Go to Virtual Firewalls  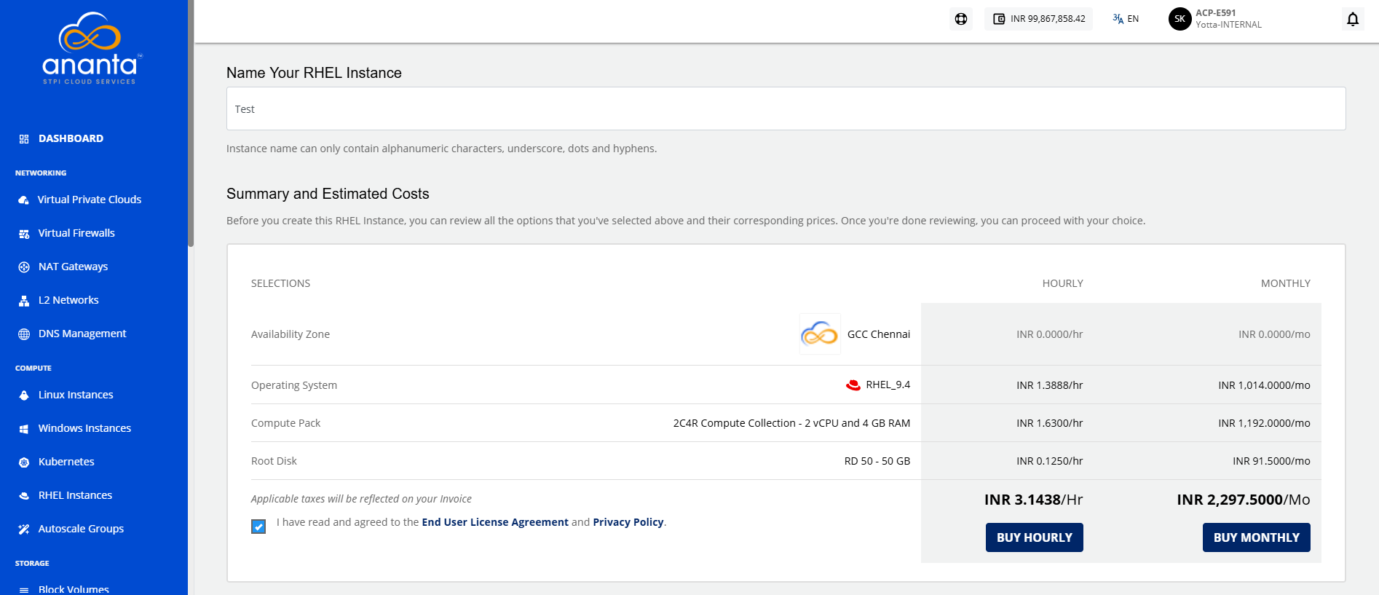pos(76,233)
